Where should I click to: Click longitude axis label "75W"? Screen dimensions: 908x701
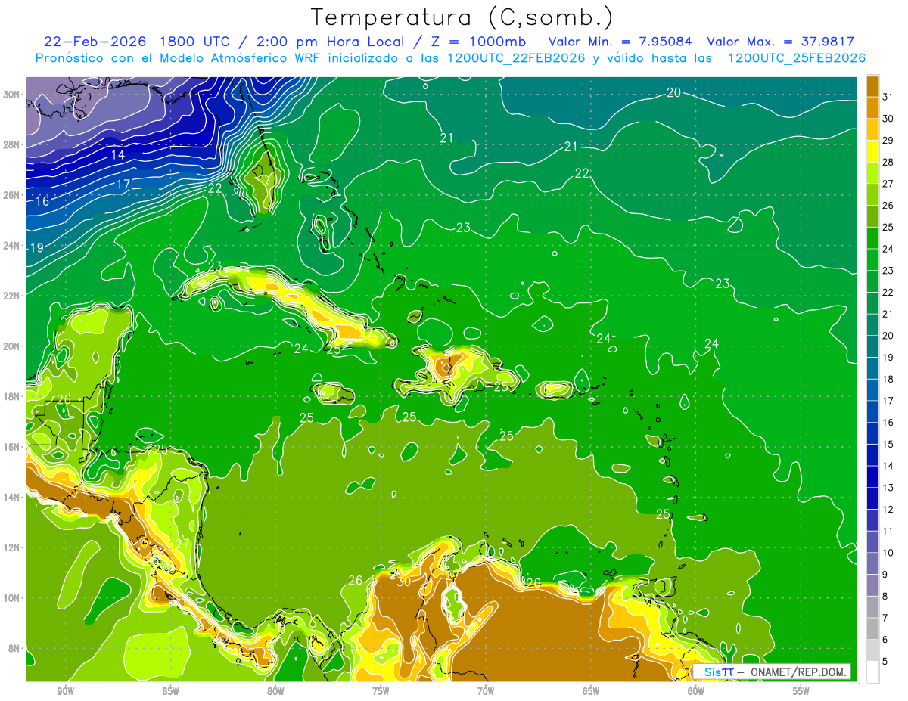coord(381,692)
